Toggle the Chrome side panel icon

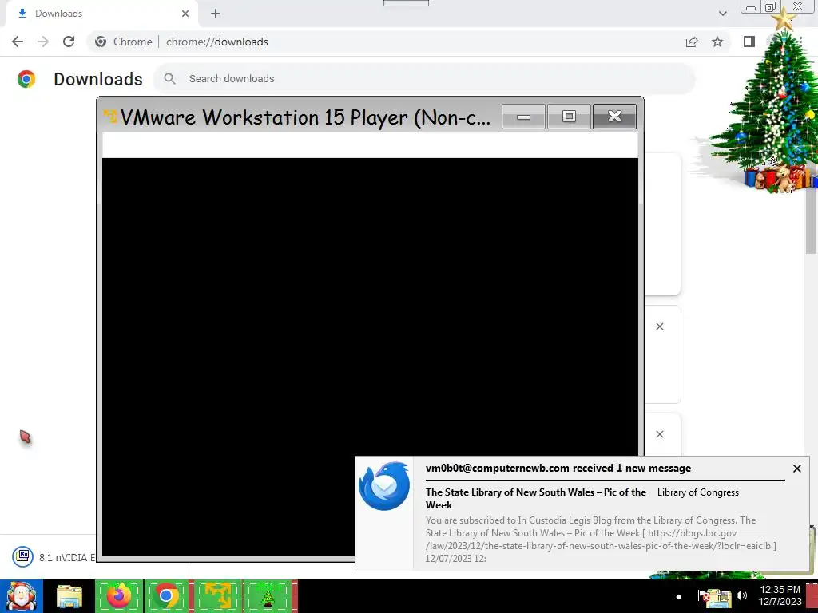tap(749, 42)
